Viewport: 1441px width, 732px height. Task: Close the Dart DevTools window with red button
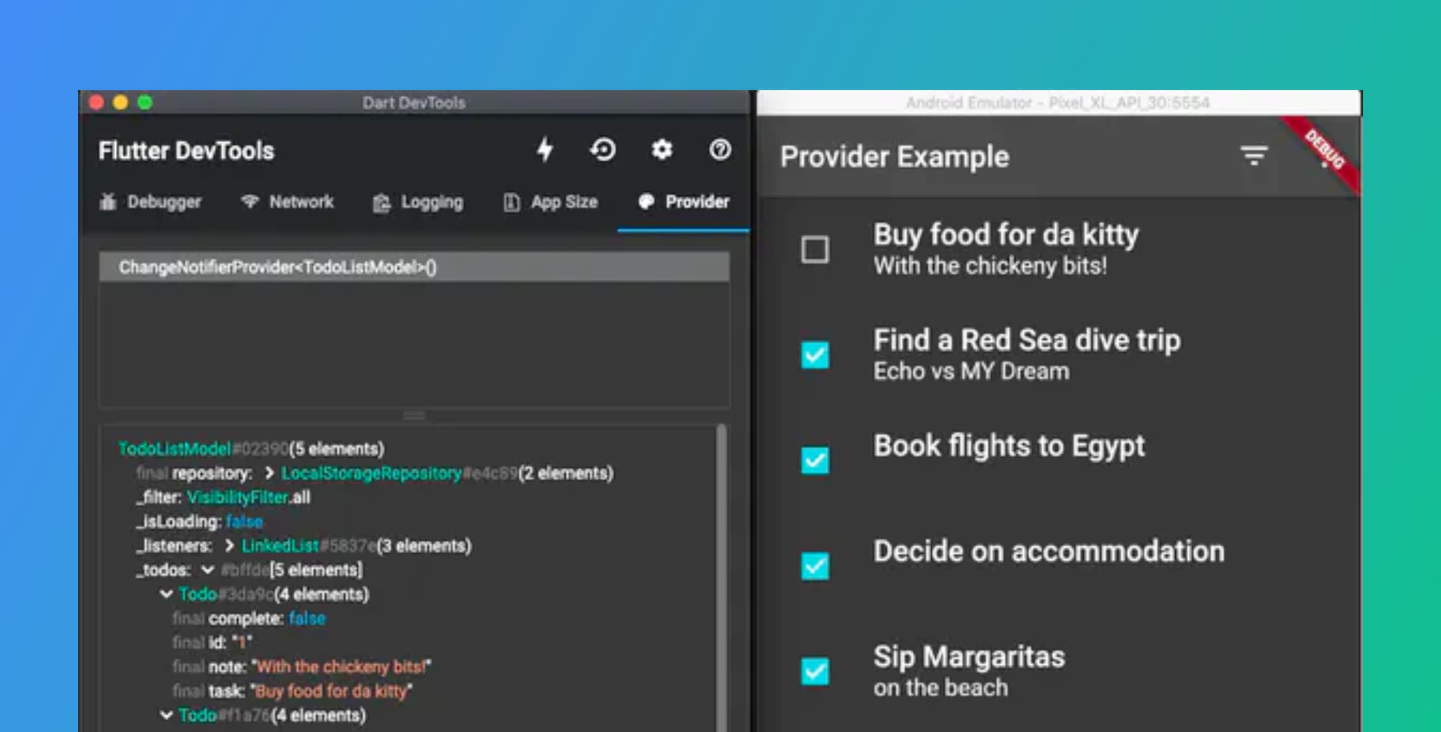tap(96, 103)
